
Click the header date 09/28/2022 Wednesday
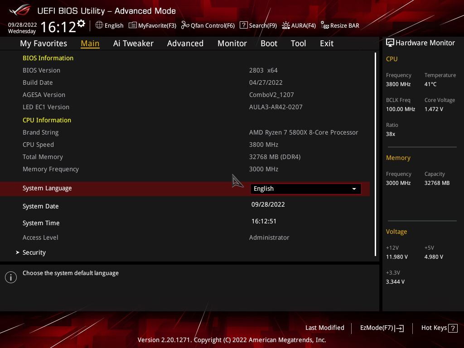pyautogui.click(x=22, y=28)
